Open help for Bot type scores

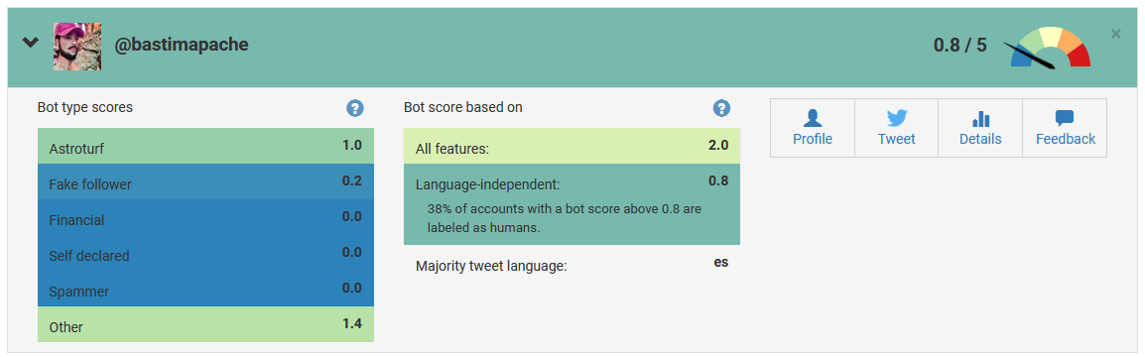pos(355,109)
